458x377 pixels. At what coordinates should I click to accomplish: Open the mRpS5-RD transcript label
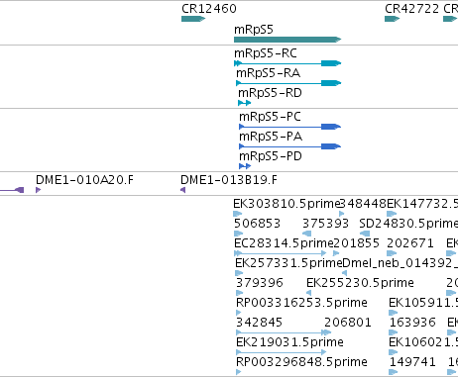point(270,93)
